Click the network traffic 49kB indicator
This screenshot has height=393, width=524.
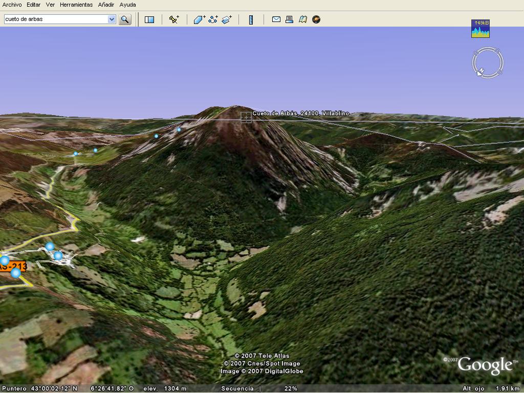tap(481, 29)
